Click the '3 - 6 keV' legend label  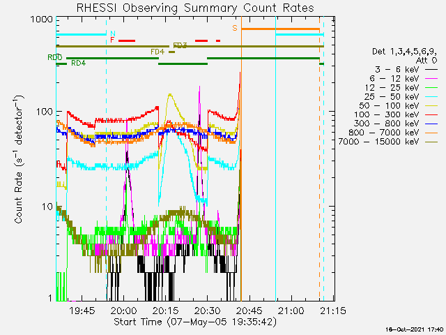pos(397,70)
